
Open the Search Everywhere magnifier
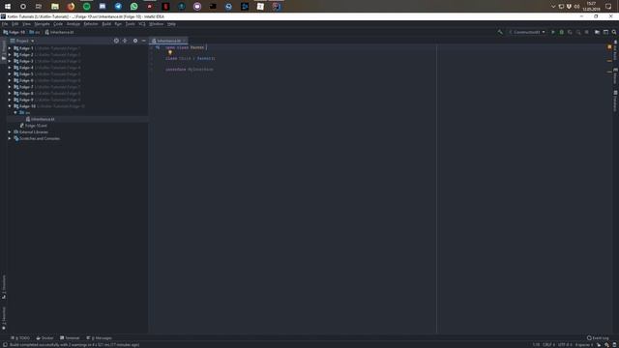point(614,32)
